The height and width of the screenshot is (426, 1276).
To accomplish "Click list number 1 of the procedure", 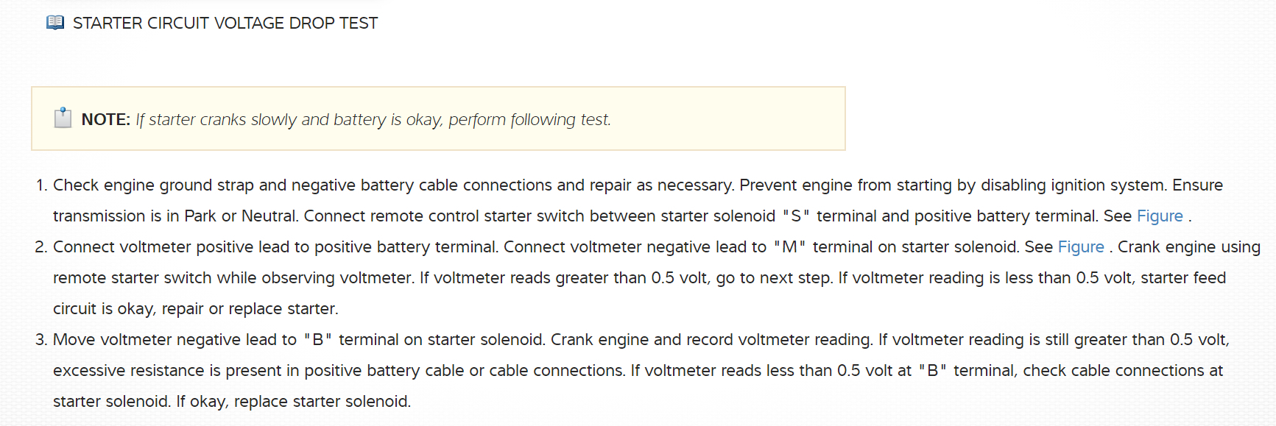I will pyautogui.click(x=41, y=185).
